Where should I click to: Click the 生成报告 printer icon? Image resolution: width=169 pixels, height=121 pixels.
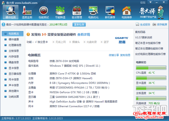137,24
